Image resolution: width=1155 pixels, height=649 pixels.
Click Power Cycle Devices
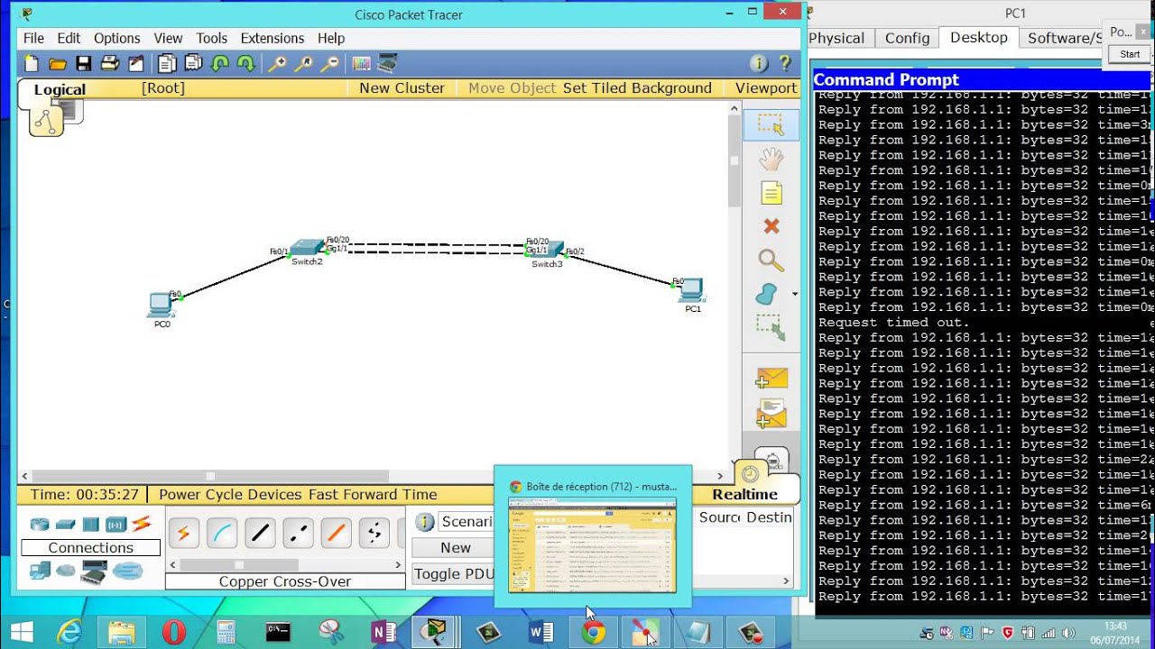[230, 494]
